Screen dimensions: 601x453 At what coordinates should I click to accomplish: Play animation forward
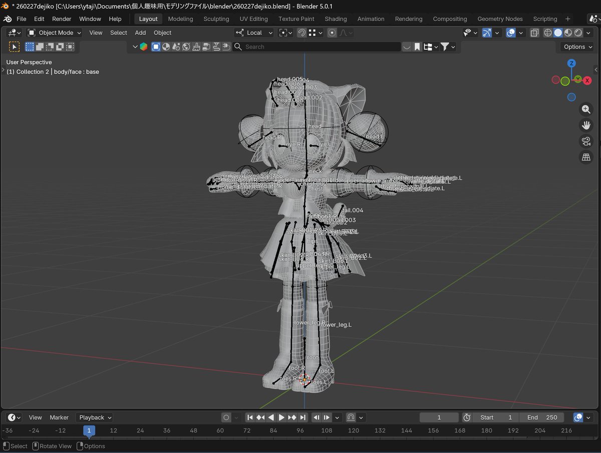(x=281, y=417)
